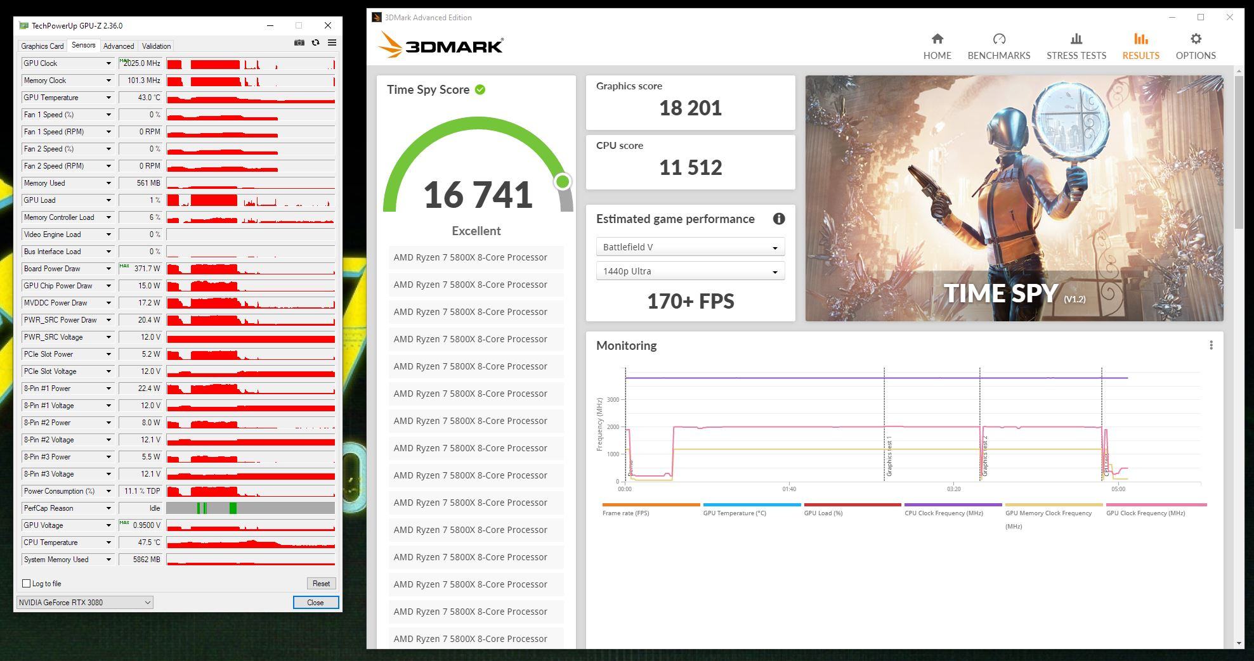Image resolution: width=1254 pixels, height=661 pixels.
Task: Click the CPU Temperature sensor graph
Action: [x=251, y=542]
